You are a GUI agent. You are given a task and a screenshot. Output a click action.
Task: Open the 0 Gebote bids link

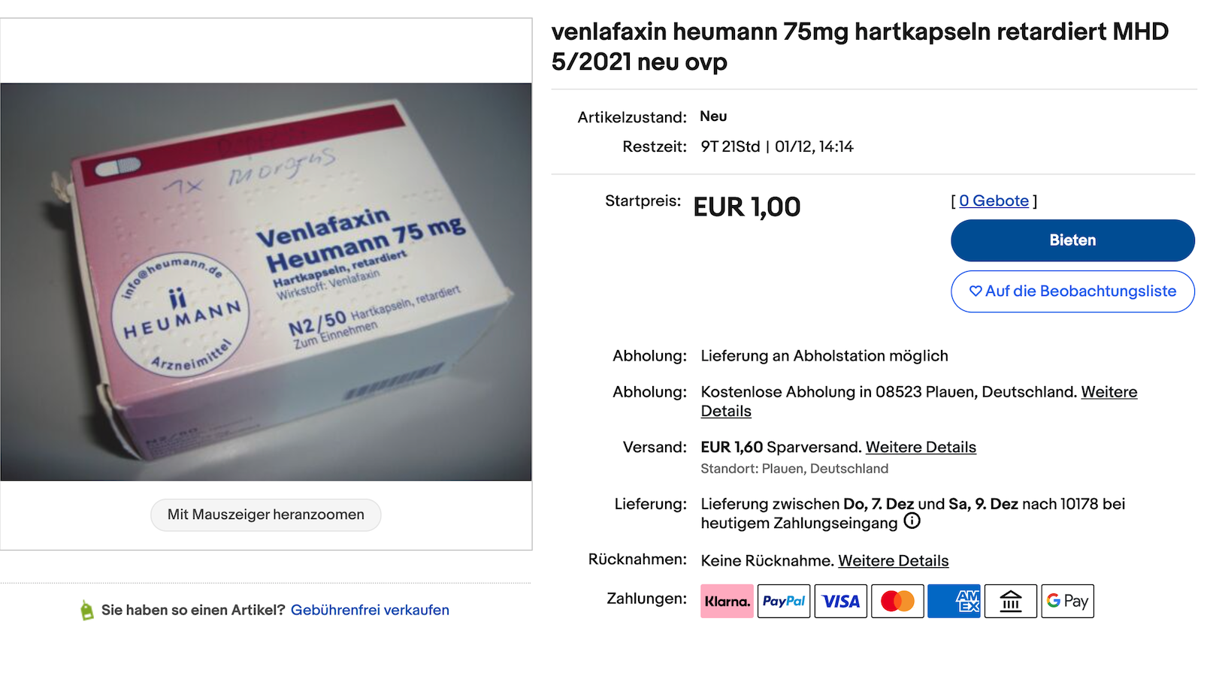994,201
